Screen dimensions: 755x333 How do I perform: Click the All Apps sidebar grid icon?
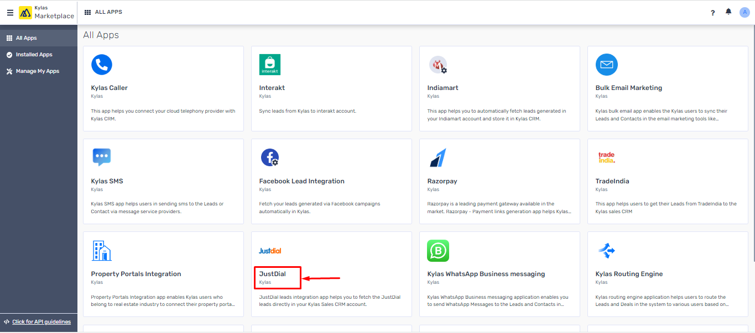coord(9,38)
